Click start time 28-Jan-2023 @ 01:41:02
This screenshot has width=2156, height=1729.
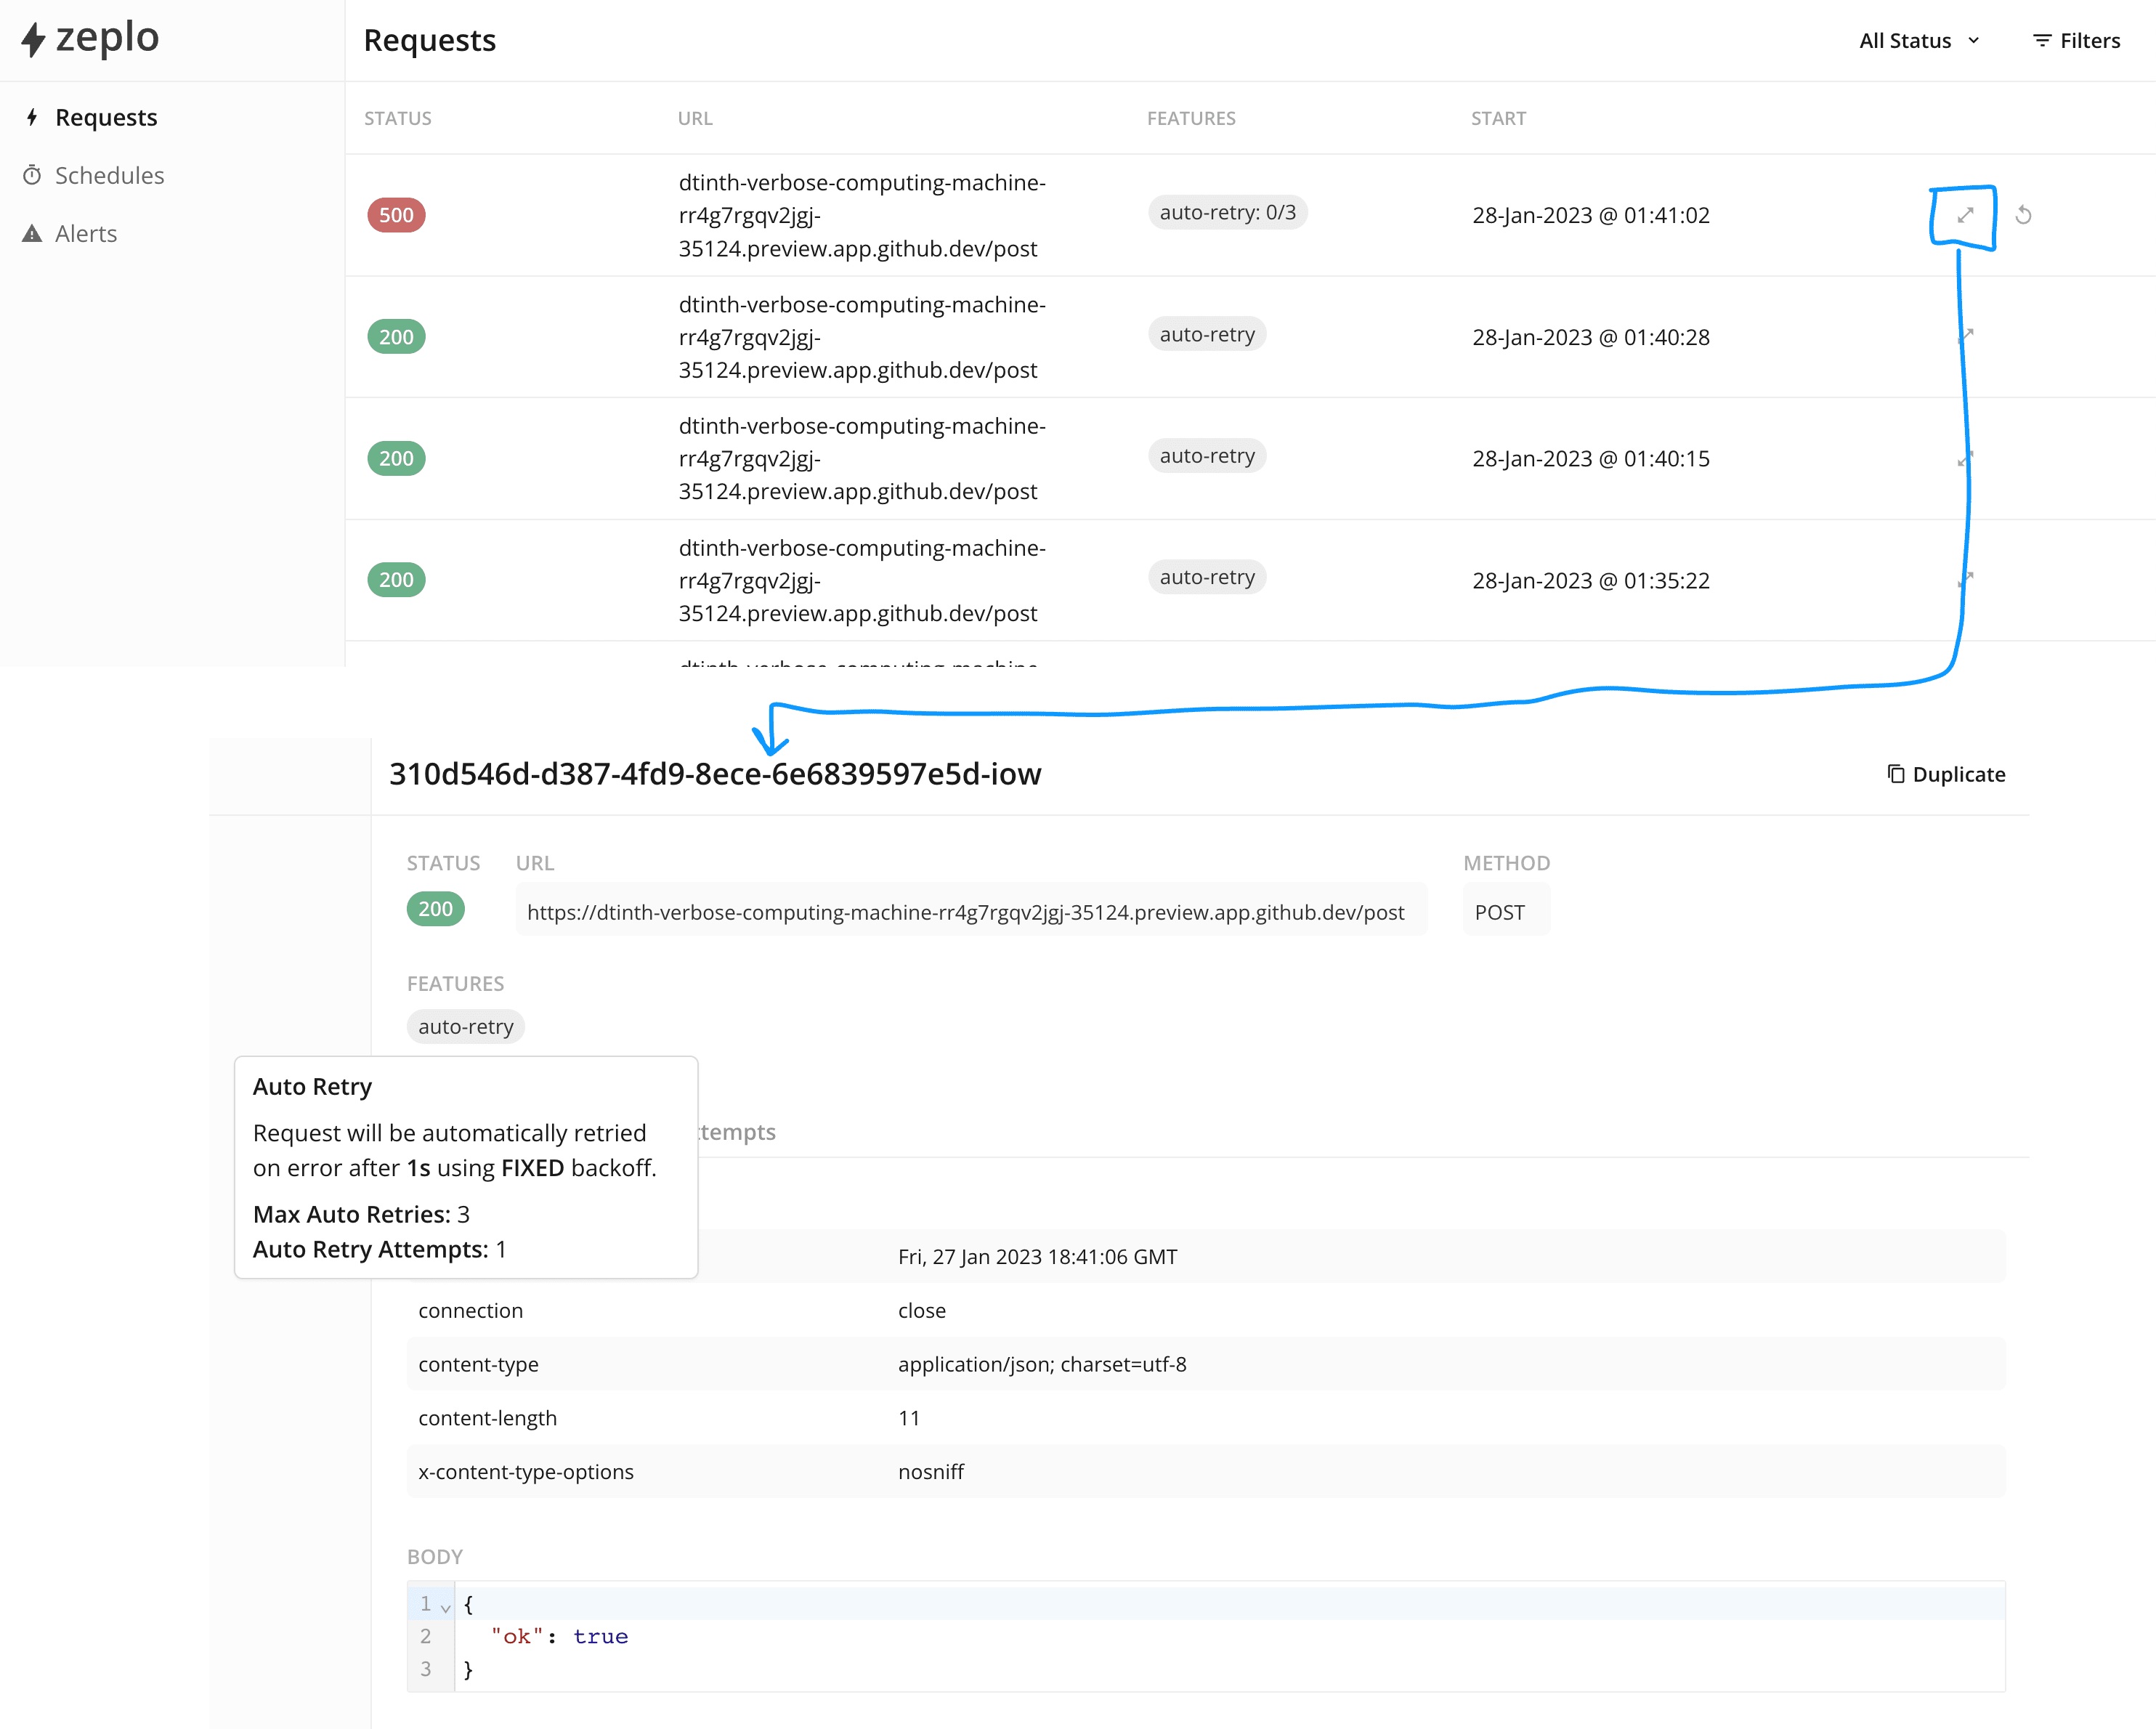click(x=1591, y=215)
